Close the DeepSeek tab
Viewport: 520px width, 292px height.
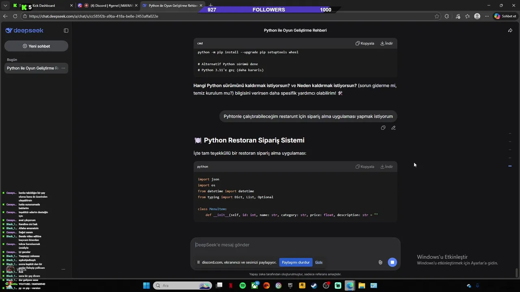coord(201,6)
